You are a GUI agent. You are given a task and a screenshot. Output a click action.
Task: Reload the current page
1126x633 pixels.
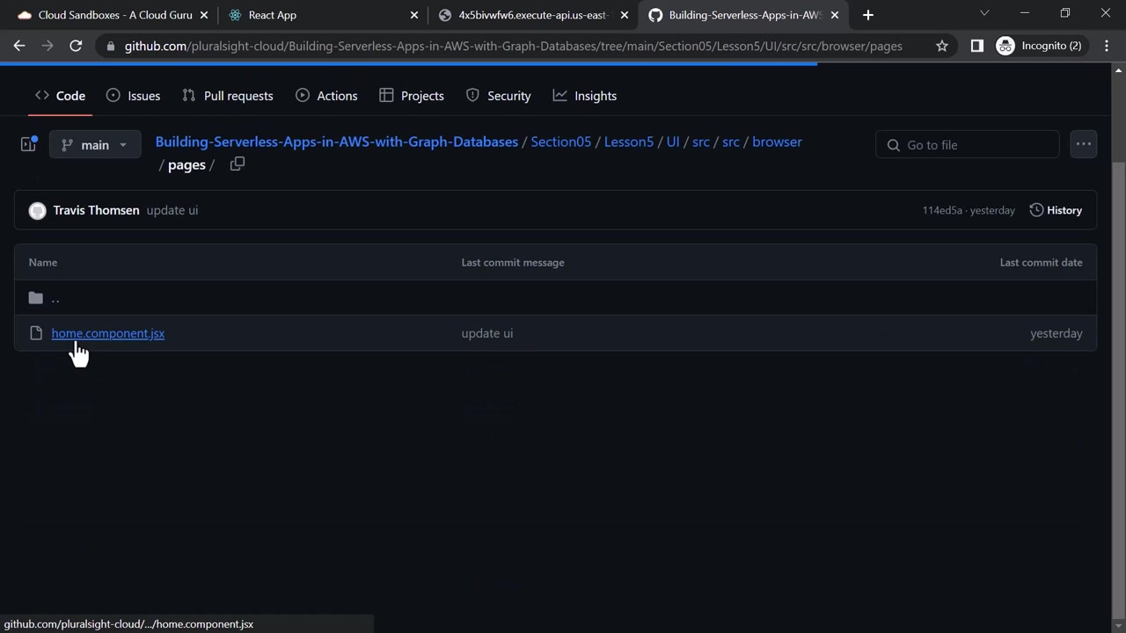point(76,46)
